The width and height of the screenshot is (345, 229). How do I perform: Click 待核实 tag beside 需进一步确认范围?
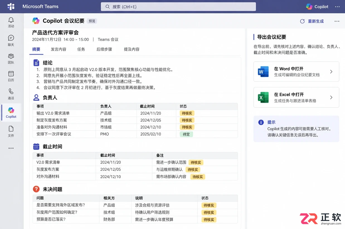pyautogui.click(x=196, y=162)
